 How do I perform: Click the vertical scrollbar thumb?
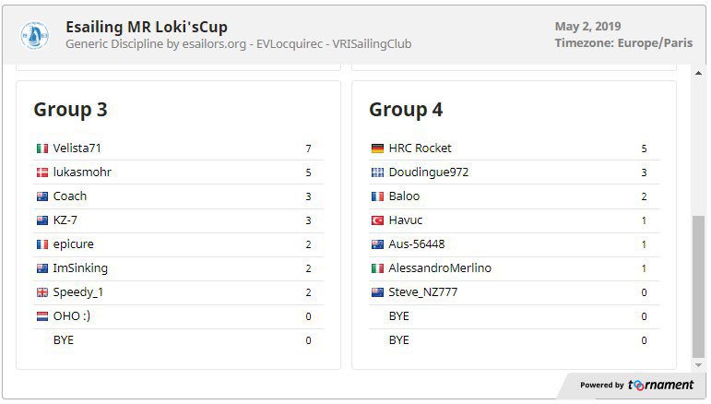[698, 287]
